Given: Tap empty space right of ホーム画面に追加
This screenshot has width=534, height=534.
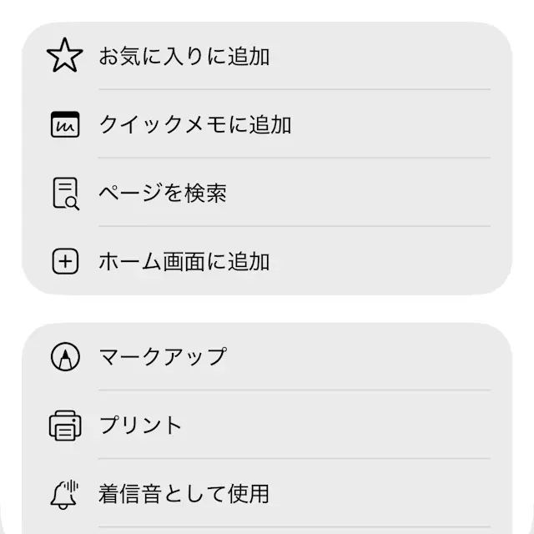Looking at the screenshot, I should (x=384, y=262).
